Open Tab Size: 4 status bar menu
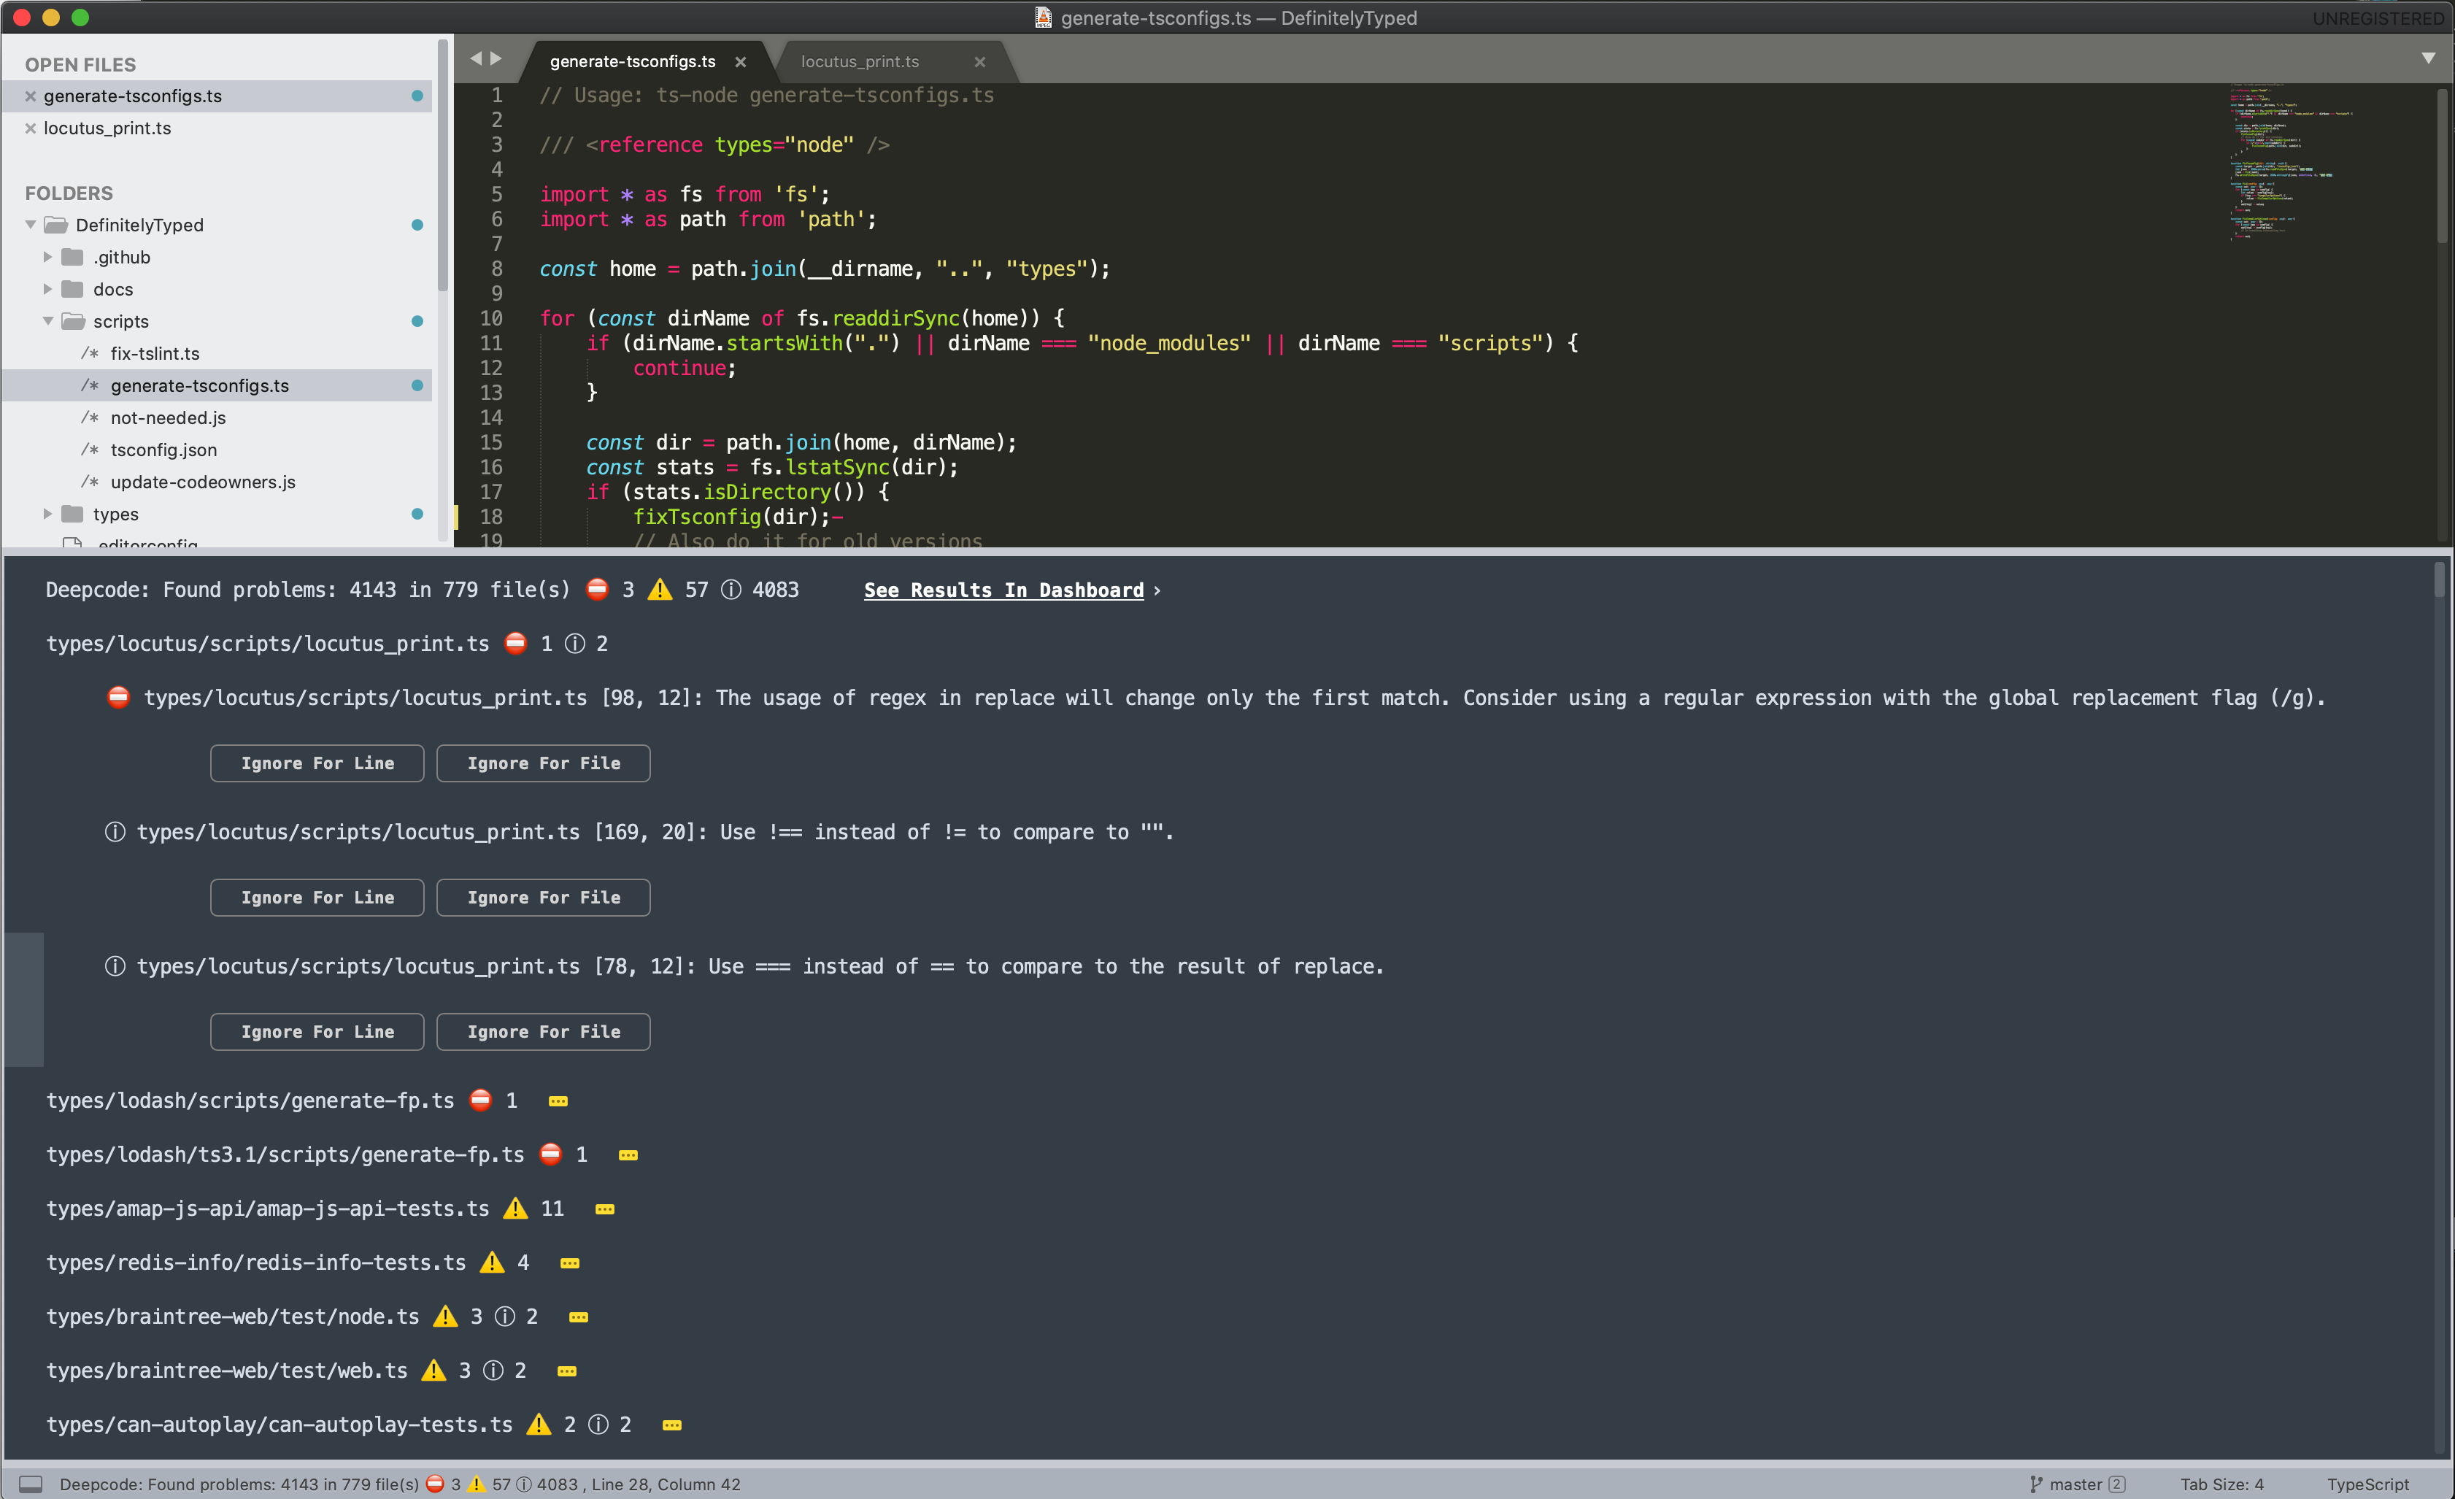Screen dimensions: 2455x1499 pyautogui.click(x=2221, y=1484)
